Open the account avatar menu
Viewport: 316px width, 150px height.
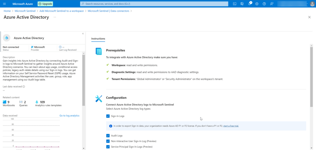pyautogui.click(x=312, y=4)
